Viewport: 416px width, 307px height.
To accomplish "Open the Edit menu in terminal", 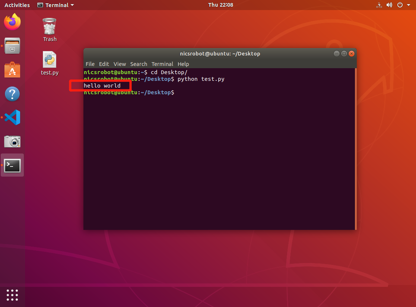I will [104, 64].
